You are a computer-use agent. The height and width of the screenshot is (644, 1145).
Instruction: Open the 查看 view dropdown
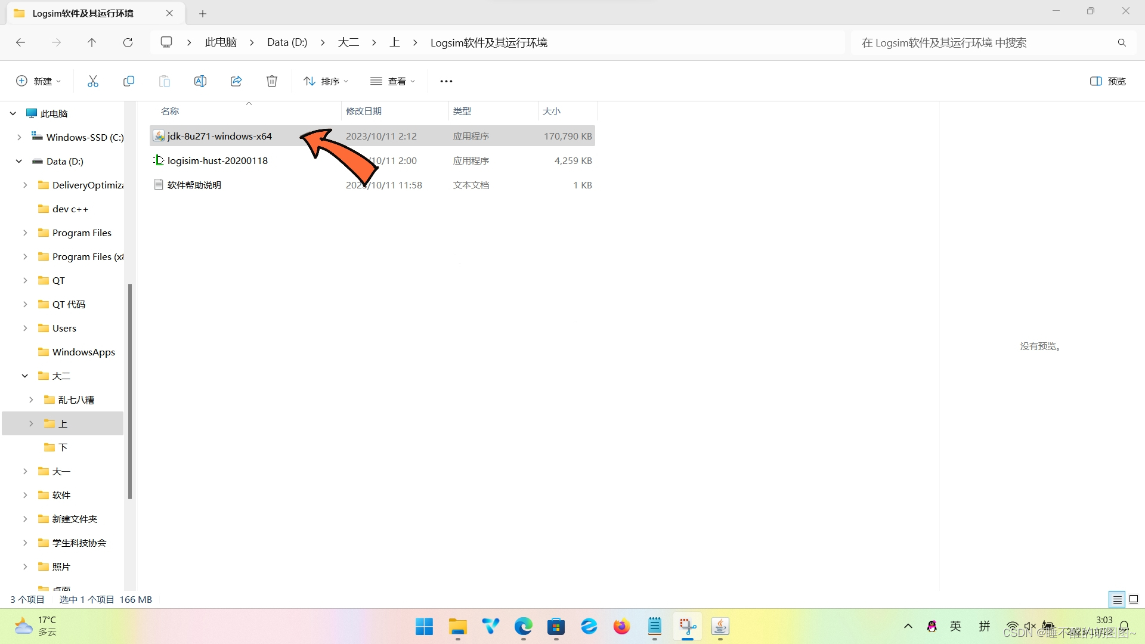tap(392, 81)
